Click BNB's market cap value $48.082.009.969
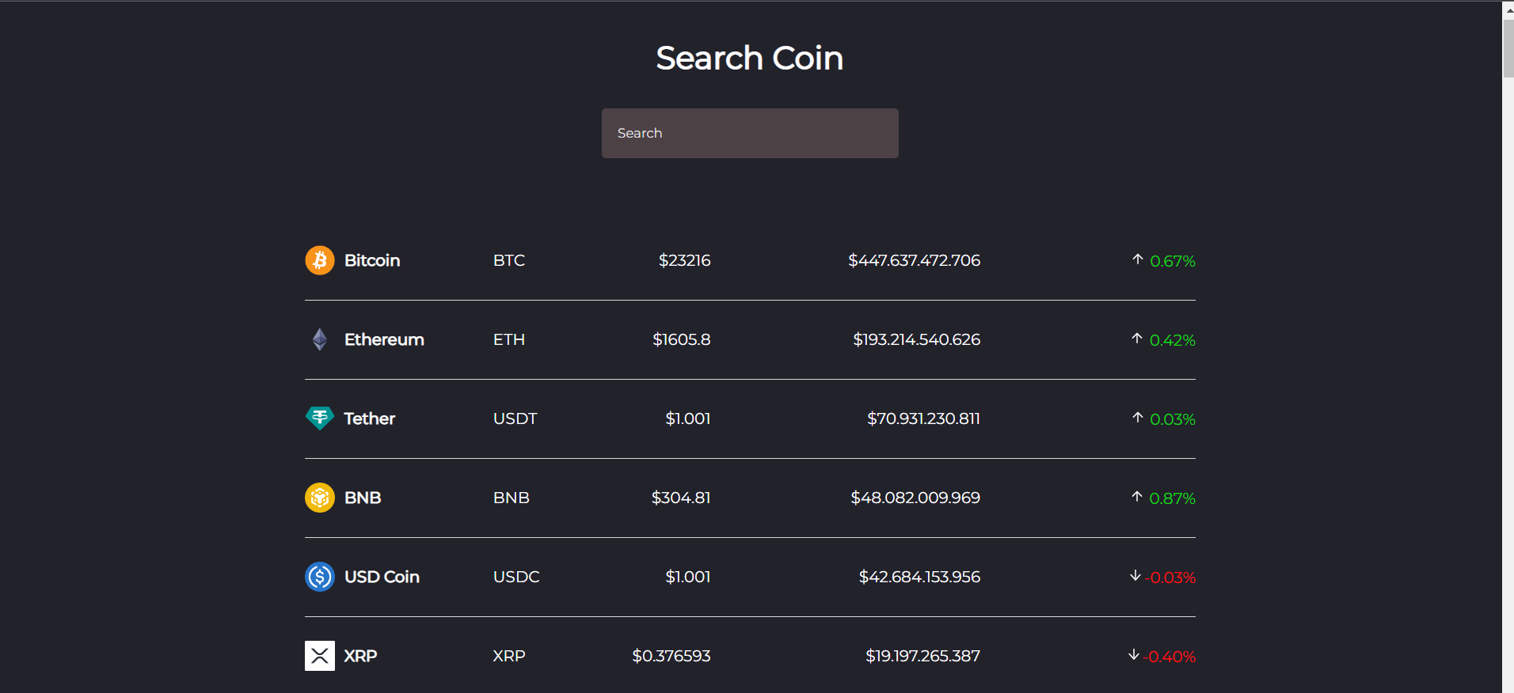 click(x=915, y=497)
